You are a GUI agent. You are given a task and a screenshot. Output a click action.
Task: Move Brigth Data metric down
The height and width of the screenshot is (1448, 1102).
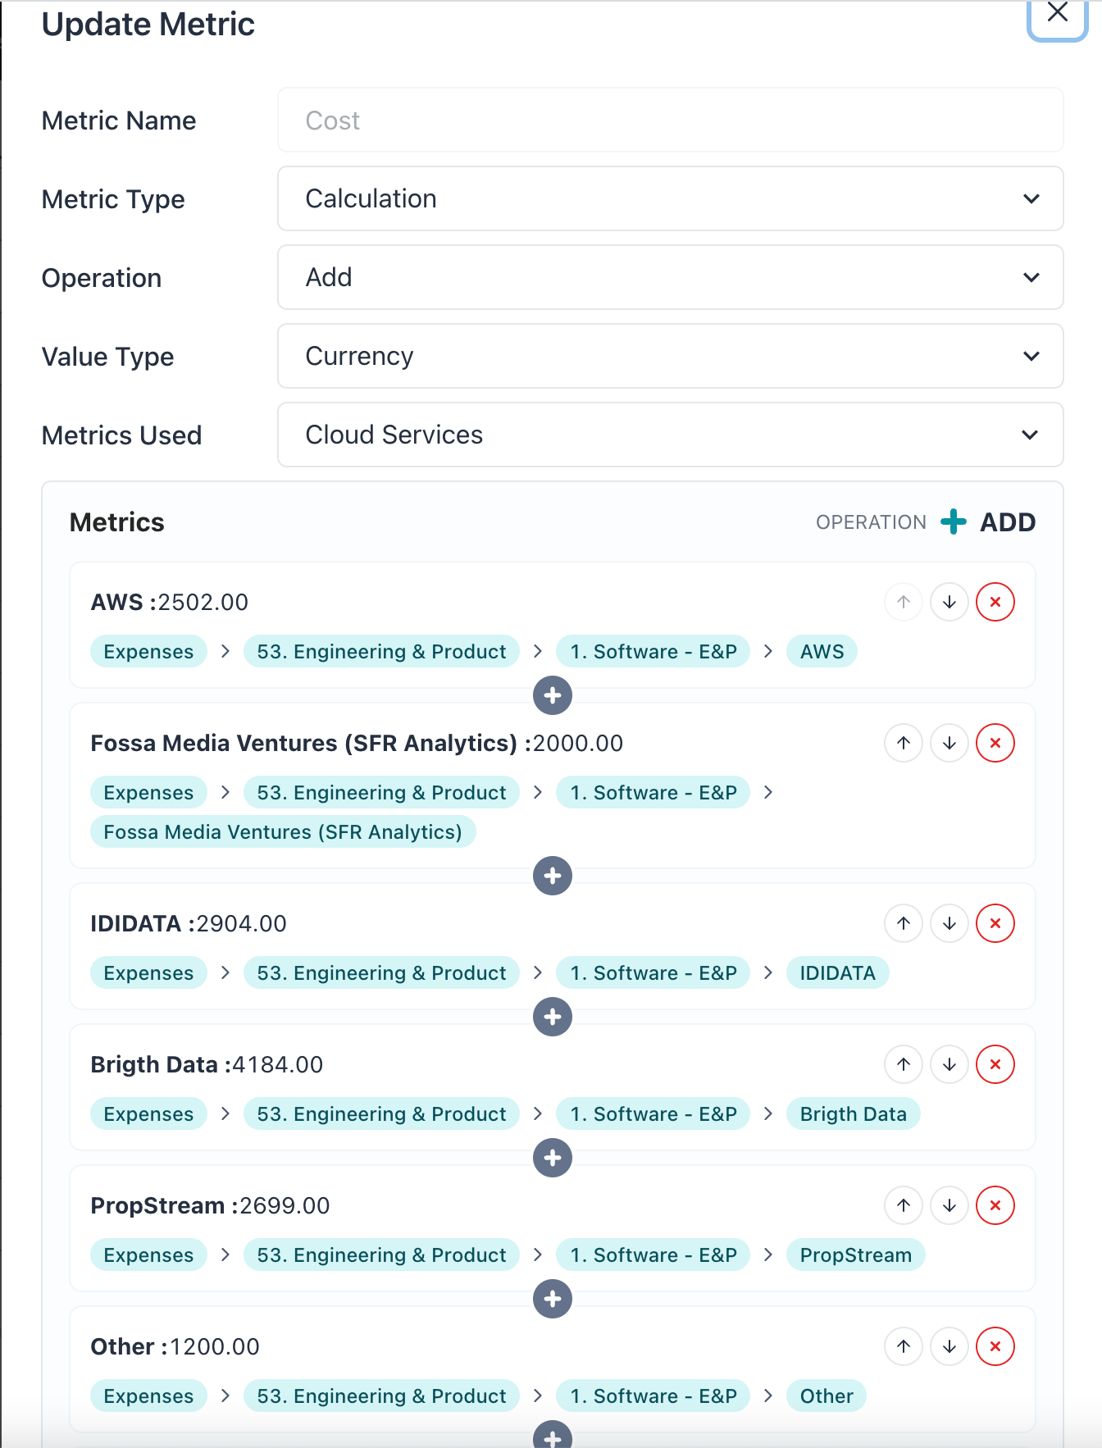tap(949, 1064)
